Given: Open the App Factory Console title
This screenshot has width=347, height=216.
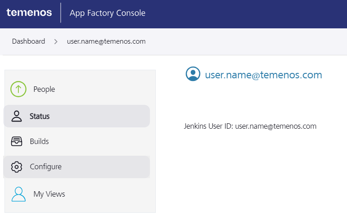Looking at the screenshot, I should [x=107, y=13].
